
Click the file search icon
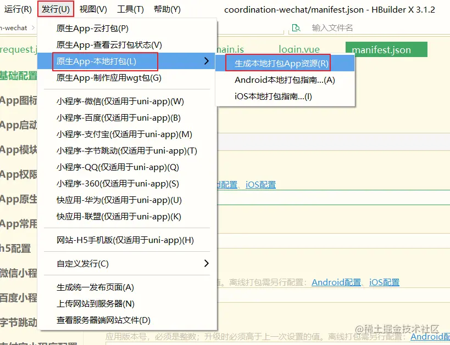click(296, 28)
